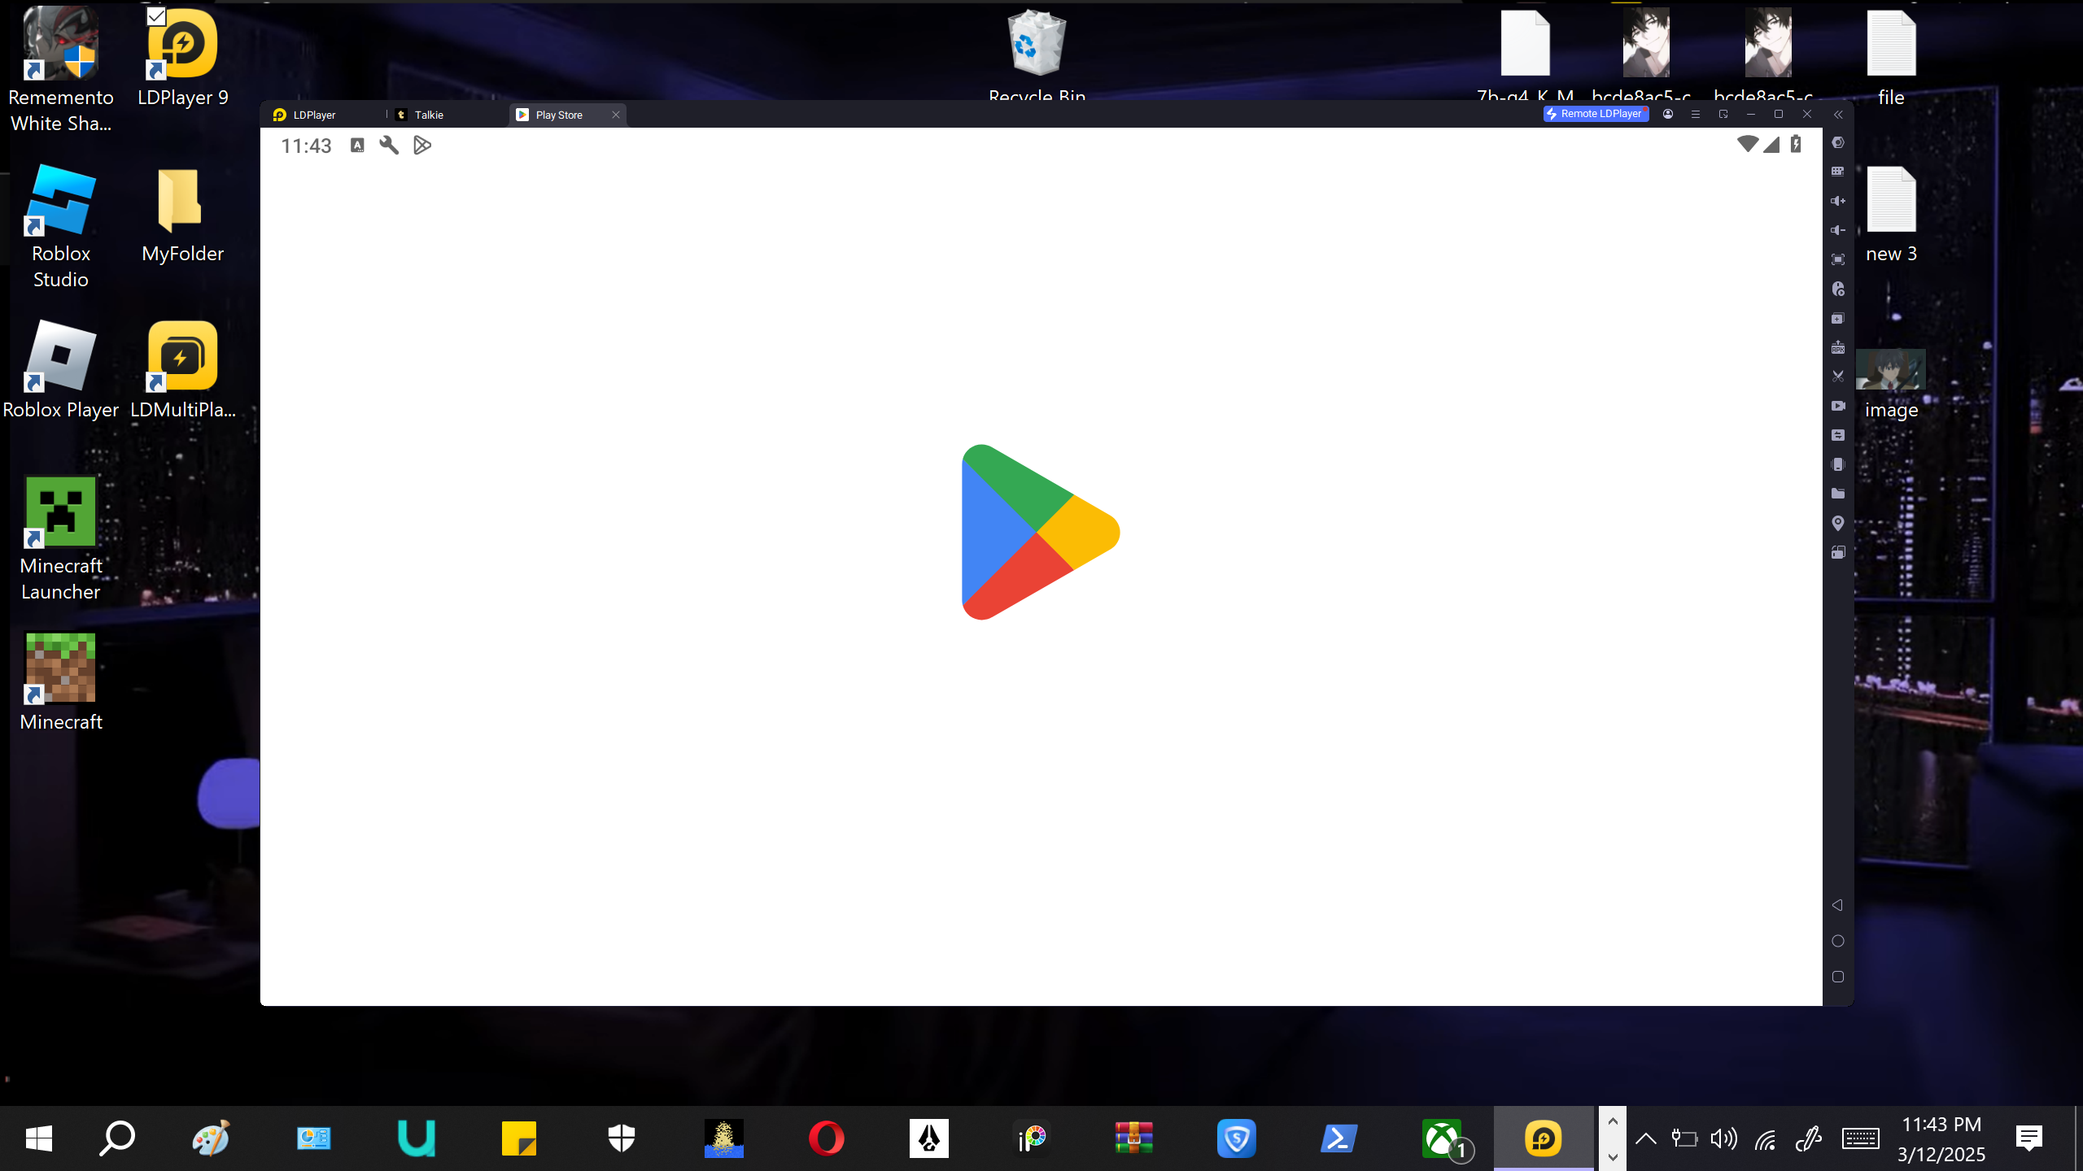Click keyboard language icon in Android status bar
Image resolution: width=2083 pixels, height=1171 pixels.
pos(357,145)
